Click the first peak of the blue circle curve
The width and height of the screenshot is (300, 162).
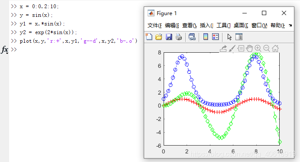(x=182, y=57)
